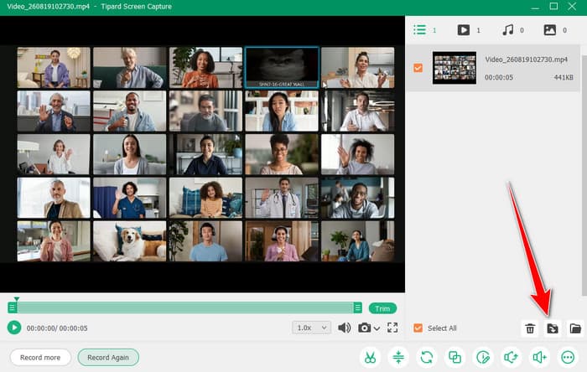
Task: Click the Trim button
Action: point(382,308)
